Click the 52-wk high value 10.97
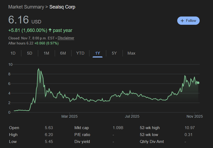The height and width of the screenshot is (148, 213). (x=190, y=128)
